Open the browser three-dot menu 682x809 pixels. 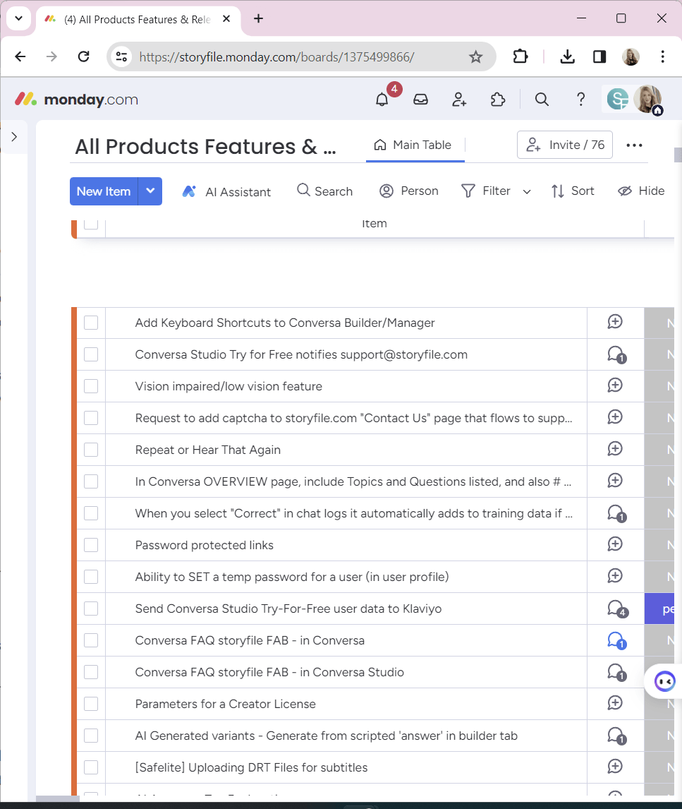pos(662,56)
